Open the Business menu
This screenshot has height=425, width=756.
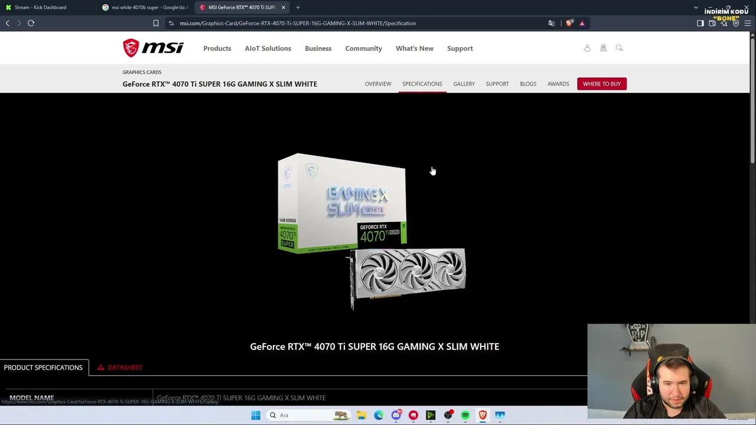click(318, 48)
